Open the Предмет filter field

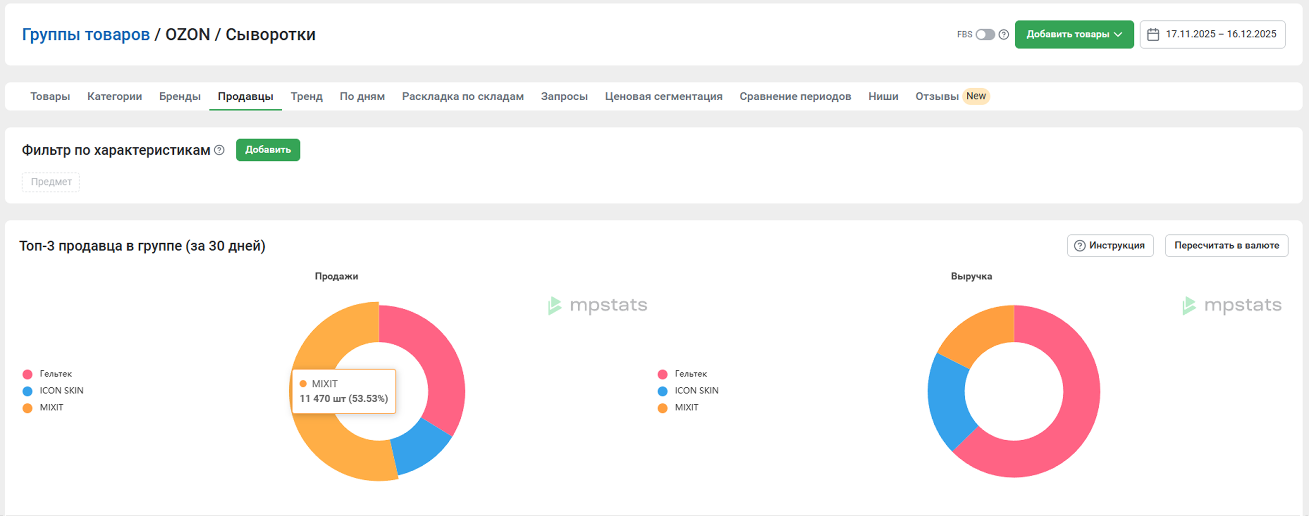pyautogui.click(x=51, y=182)
